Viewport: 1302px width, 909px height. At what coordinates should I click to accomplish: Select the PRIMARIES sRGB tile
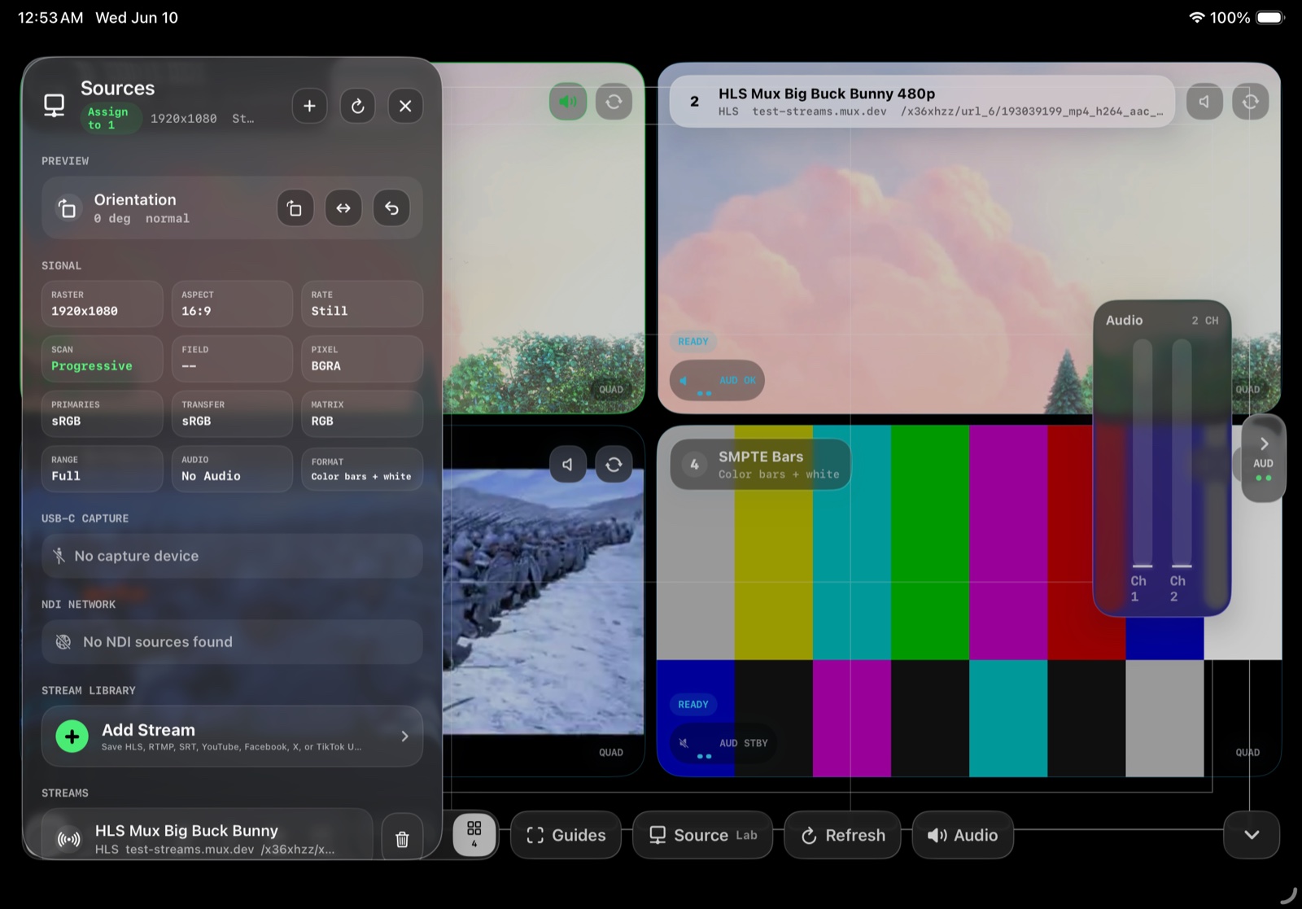tap(102, 413)
